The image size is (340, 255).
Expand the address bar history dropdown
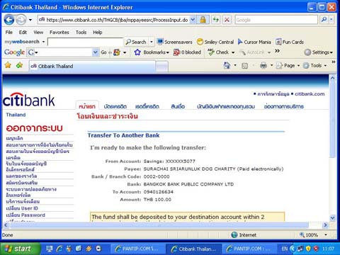coord(193,20)
